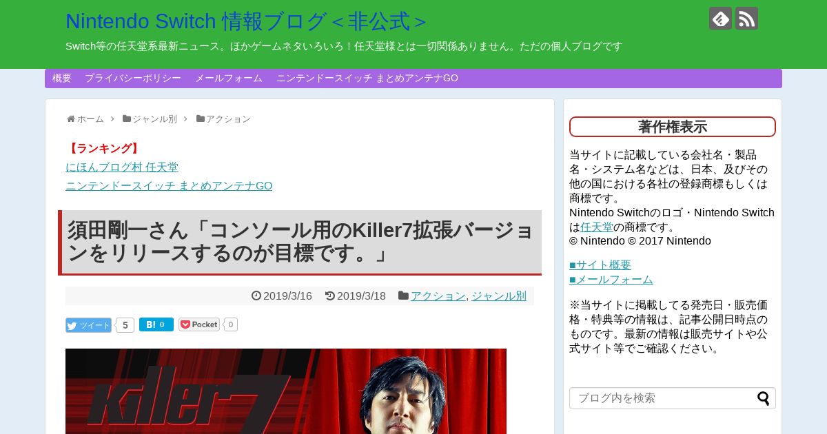
Task: Click the Hatena bookmark B! button
Action: point(156,324)
